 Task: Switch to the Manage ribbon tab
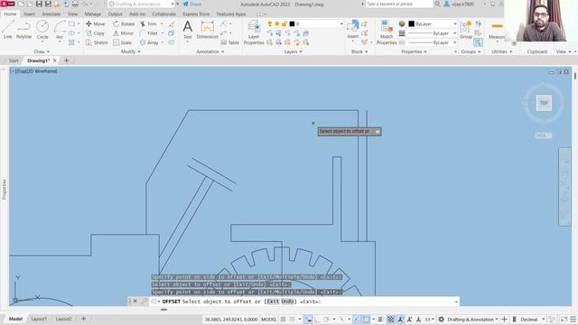(x=93, y=14)
